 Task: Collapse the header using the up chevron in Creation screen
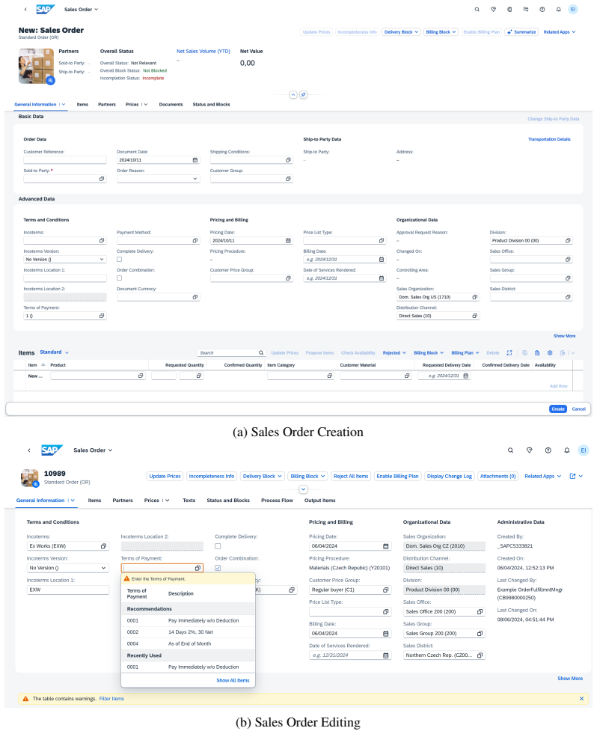[x=293, y=94]
